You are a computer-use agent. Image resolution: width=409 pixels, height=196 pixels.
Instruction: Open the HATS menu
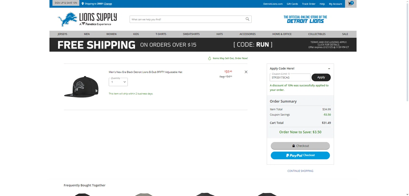219,34
